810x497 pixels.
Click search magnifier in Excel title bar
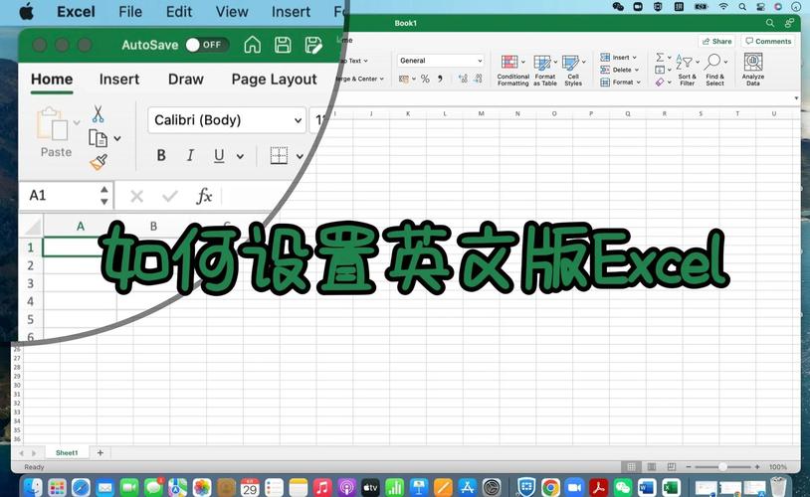[x=770, y=23]
